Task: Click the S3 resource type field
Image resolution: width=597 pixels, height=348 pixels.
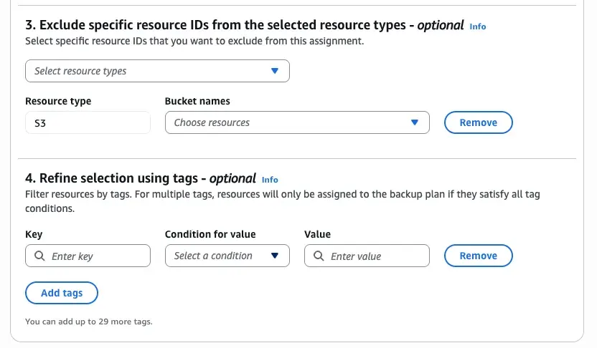Action: [88, 122]
